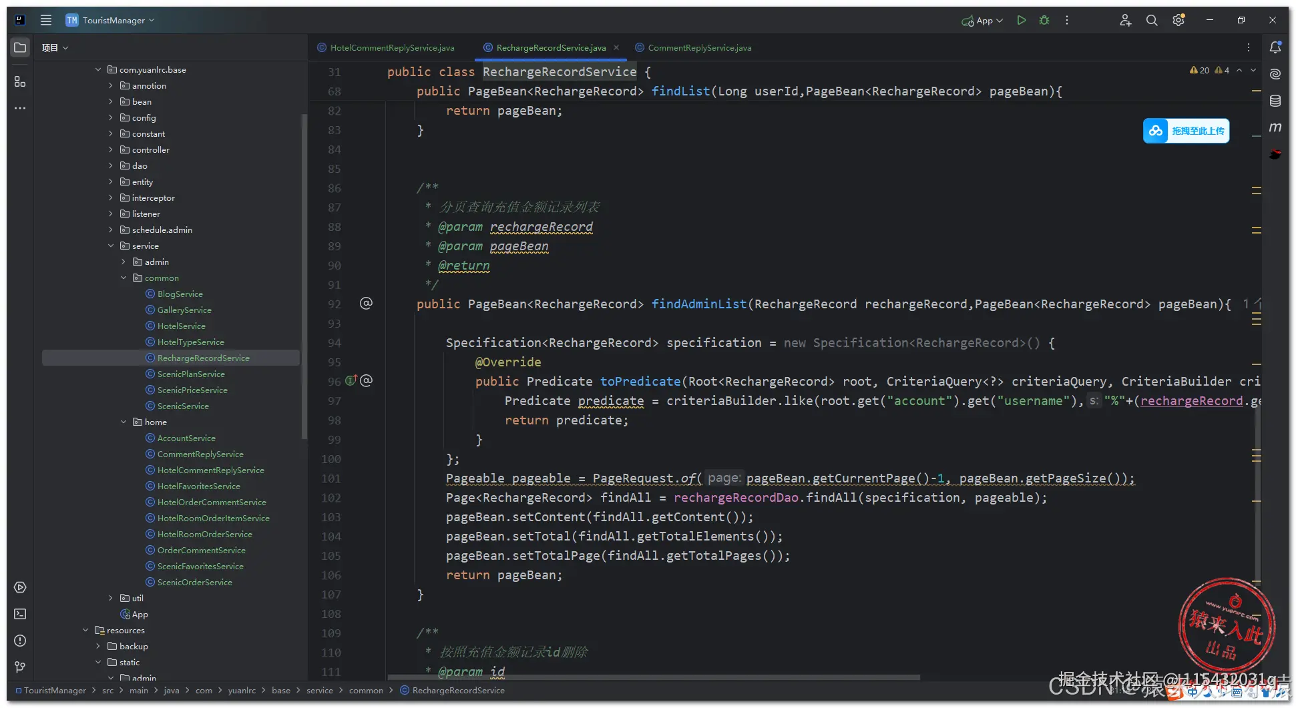Screen dimensions: 1296x708
Task: Open the Notifications panel
Action: coord(1275,47)
